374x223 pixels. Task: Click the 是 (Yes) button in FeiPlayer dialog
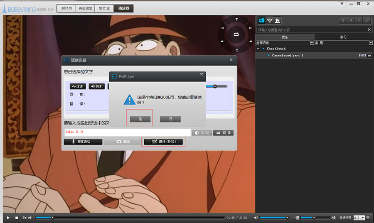140,119
